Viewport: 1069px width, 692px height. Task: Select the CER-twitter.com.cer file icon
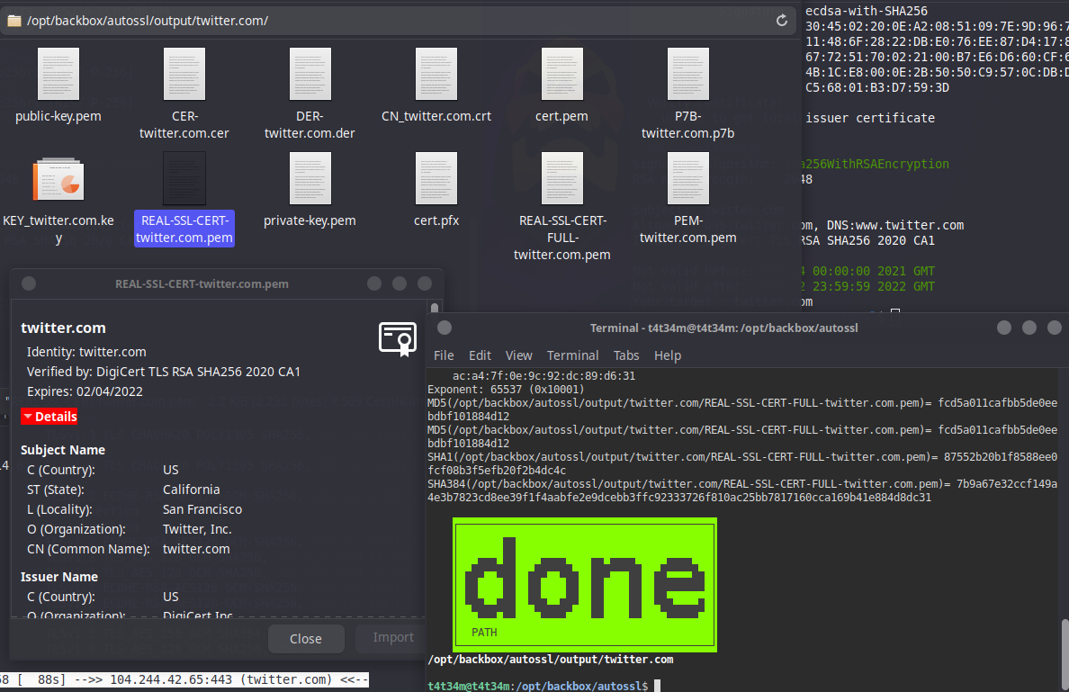pos(184,74)
